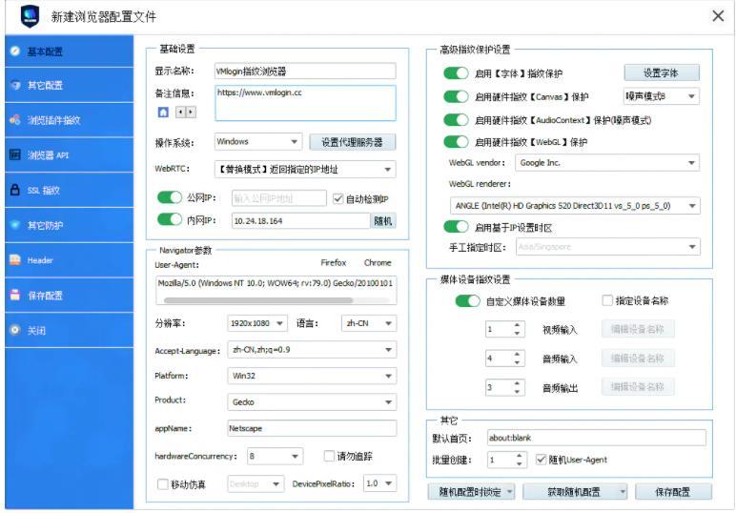Click the appName Netscape field

pos(312,428)
